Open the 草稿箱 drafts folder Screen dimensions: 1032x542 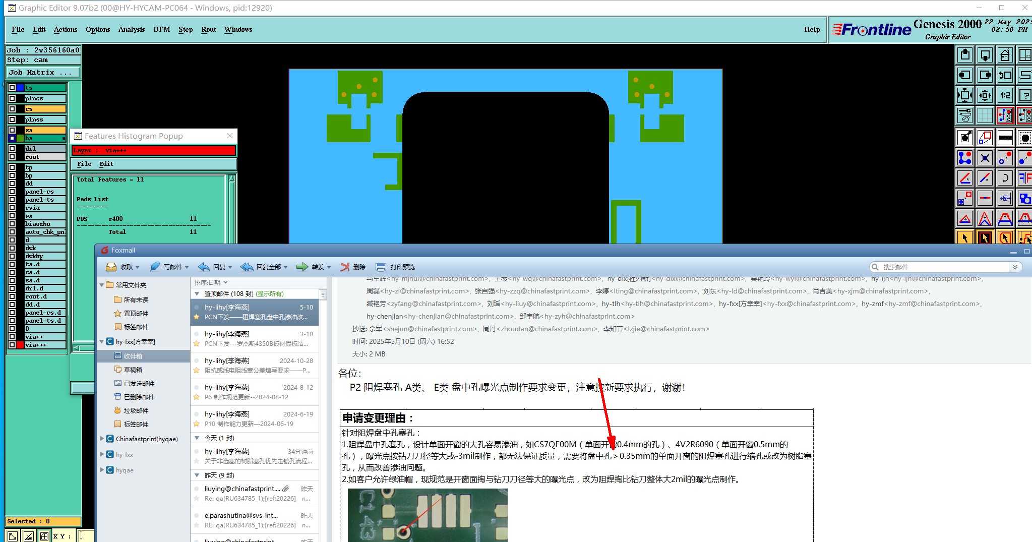133,370
